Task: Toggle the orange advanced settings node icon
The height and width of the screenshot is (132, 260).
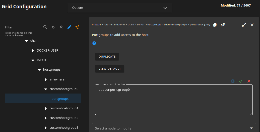Action: [x=77, y=27]
